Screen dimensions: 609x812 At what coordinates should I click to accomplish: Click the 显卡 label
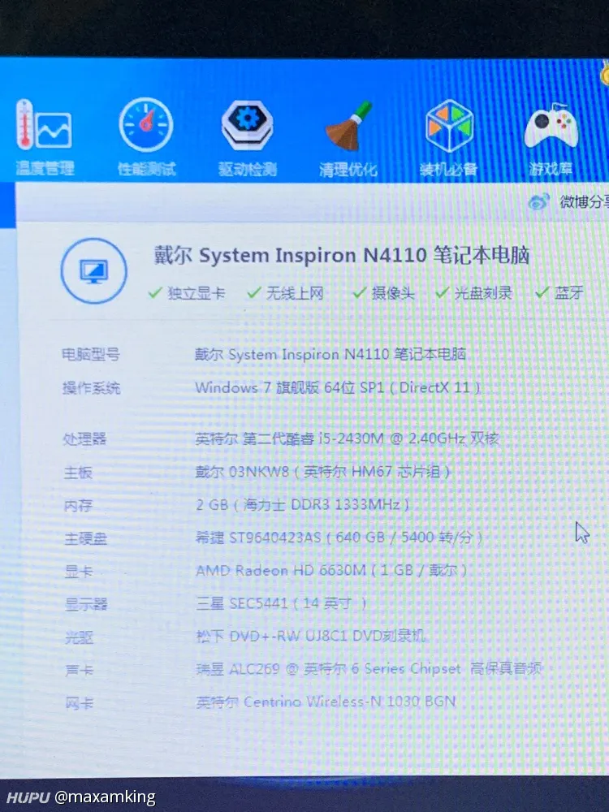click(x=79, y=572)
